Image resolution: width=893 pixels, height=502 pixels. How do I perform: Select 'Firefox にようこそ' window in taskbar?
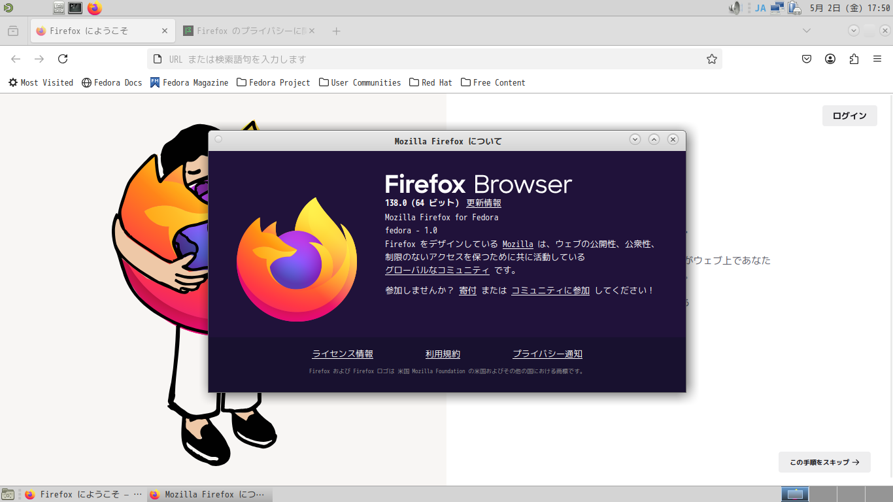83,494
